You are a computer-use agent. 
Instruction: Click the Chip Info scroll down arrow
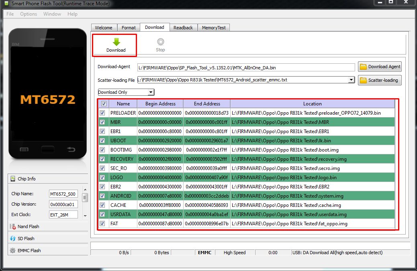pos(85,216)
